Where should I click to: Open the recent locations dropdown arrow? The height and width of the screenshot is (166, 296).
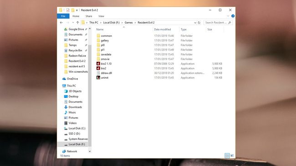73,23
